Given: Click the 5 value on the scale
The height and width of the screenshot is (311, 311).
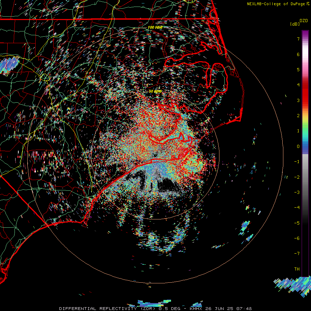Looking at the screenshot, I should pos(298,69).
